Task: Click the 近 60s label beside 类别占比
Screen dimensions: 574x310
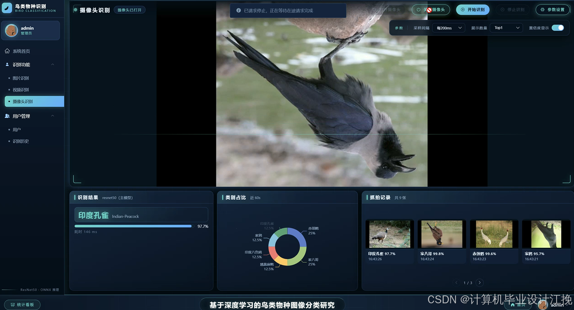Action: click(255, 198)
